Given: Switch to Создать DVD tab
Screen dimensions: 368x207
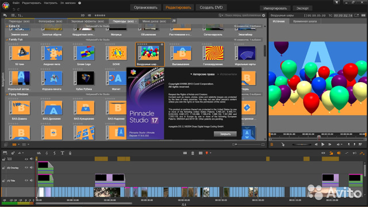Looking at the screenshot, I should point(211,7).
